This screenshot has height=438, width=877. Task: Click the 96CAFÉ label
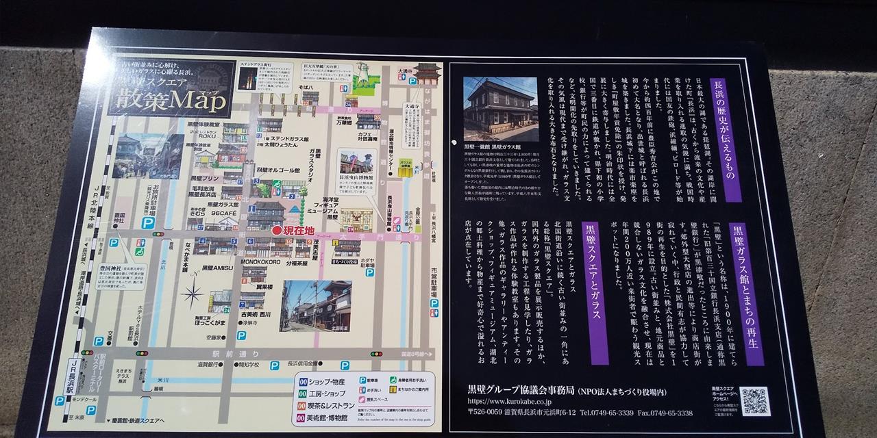(224, 213)
